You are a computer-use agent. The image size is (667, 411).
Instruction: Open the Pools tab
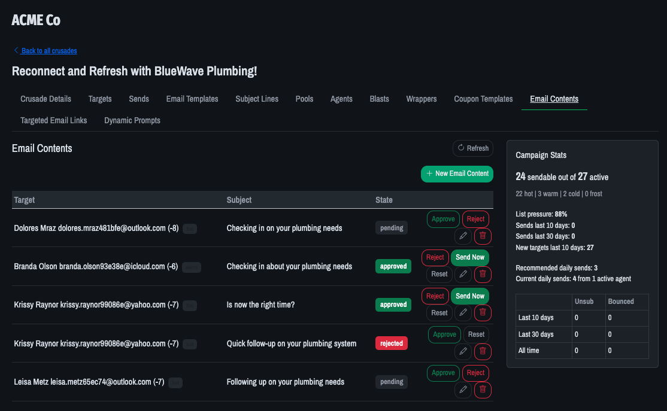[304, 99]
